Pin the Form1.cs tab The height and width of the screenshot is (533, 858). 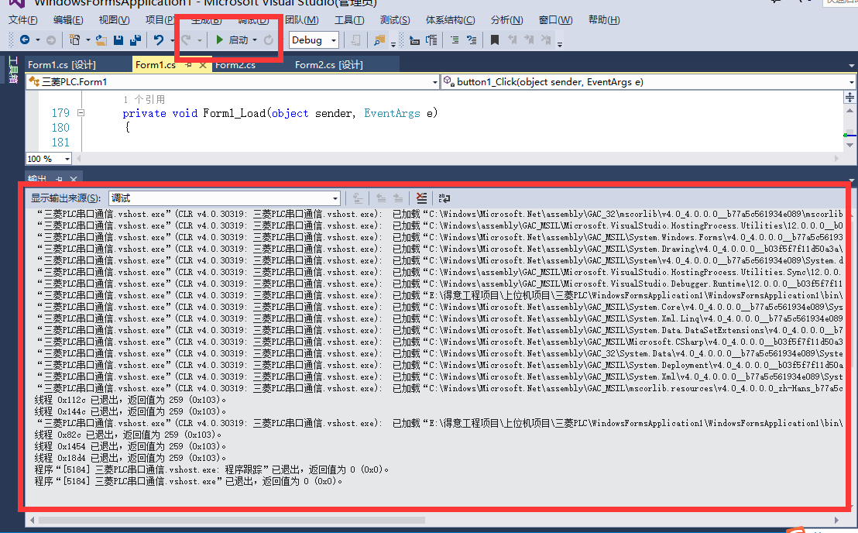188,65
